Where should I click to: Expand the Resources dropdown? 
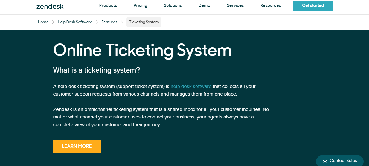(x=270, y=5)
